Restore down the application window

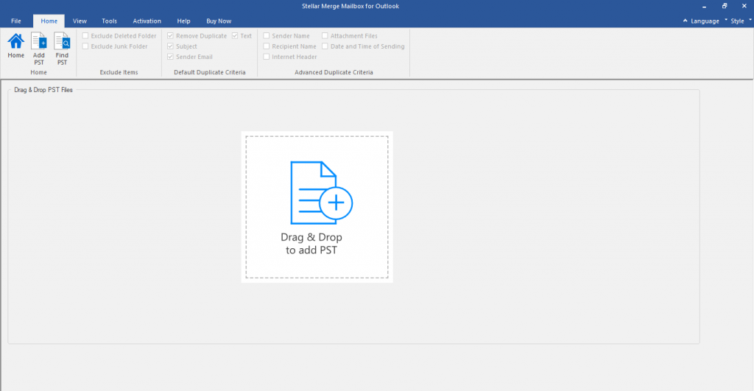click(725, 6)
